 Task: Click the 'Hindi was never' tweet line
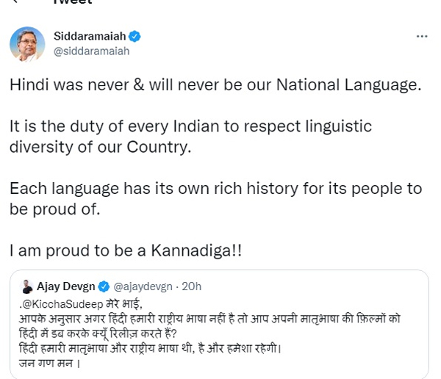[215, 84]
